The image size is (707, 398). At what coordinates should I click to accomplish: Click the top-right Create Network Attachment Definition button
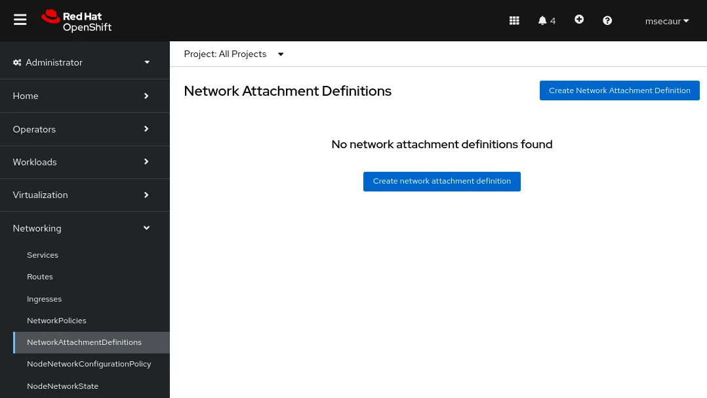click(x=619, y=90)
